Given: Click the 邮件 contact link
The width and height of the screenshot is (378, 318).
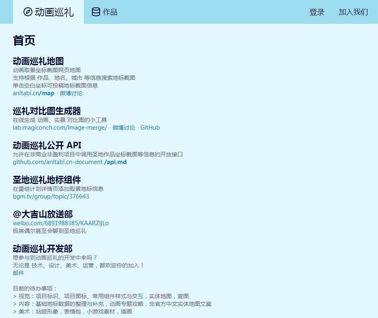Looking at the screenshot, I should tap(19, 273).
